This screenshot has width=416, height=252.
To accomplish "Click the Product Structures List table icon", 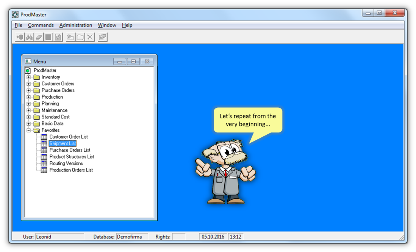I will coord(44,157).
